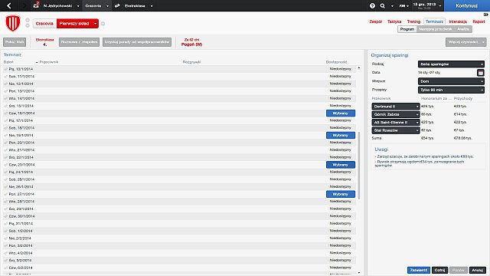Switch to the Taktyka tab
Viewport: 490px width, 276px height.
(394, 21)
